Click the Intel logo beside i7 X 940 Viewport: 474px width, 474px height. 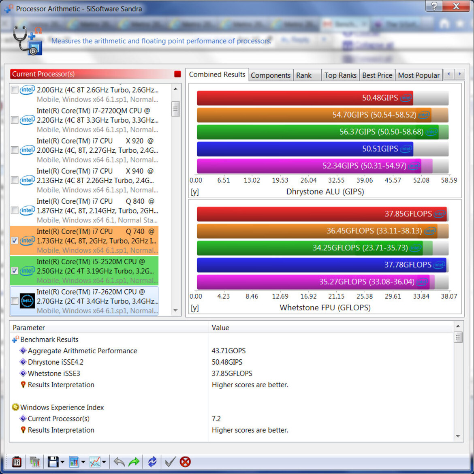[x=27, y=180]
